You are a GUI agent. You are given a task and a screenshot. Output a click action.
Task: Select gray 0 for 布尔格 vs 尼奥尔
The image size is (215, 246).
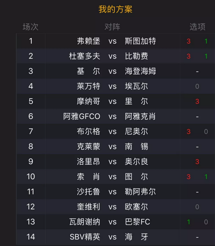point(206,132)
